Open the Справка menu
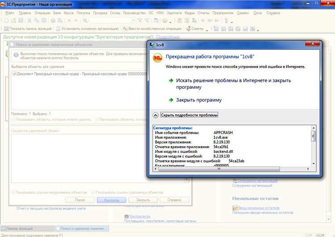The height and width of the screenshot is (237, 335). [x=273, y=13]
